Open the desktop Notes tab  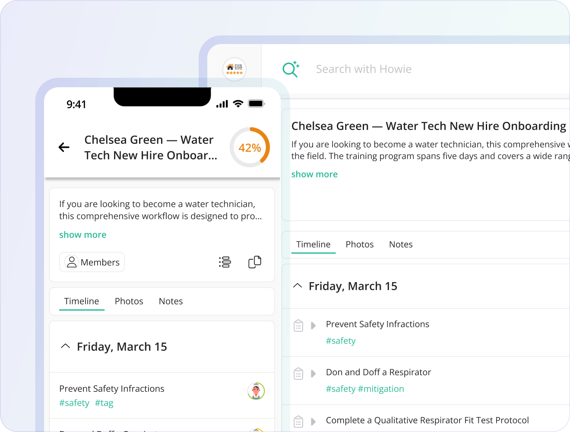(x=401, y=245)
